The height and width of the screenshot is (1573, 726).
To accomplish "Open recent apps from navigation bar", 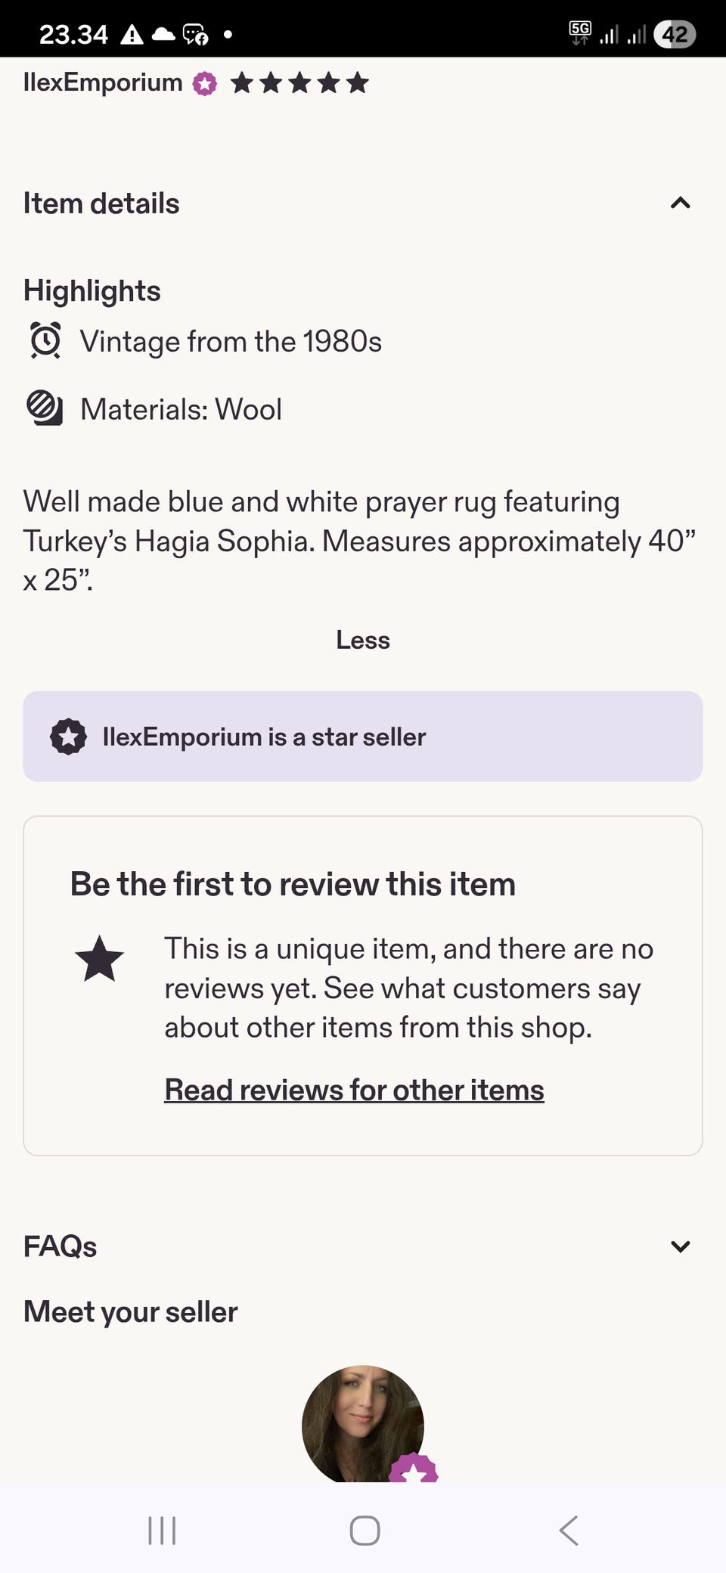I will pyautogui.click(x=162, y=1531).
